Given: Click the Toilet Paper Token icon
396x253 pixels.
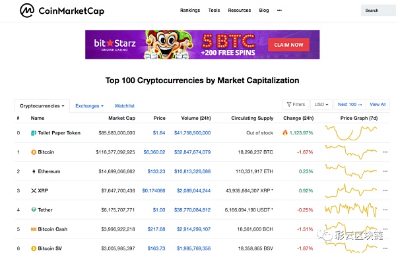Looking at the screenshot, I should pos(34,133).
